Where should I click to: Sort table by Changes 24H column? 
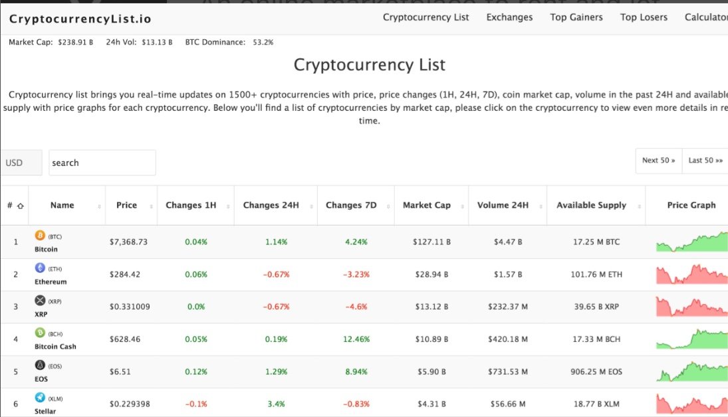coord(271,205)
